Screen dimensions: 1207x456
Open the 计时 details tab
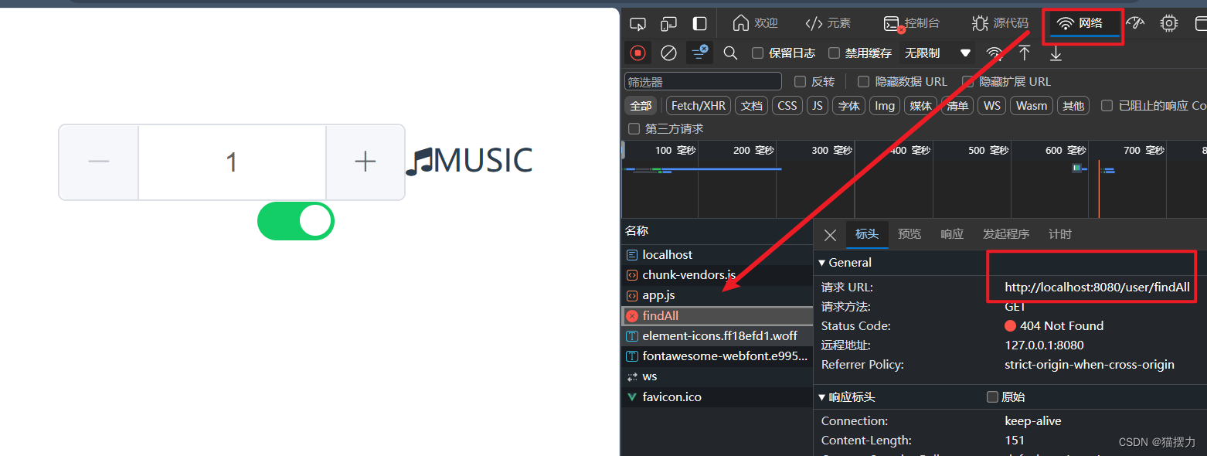(x=1060, y=234)
